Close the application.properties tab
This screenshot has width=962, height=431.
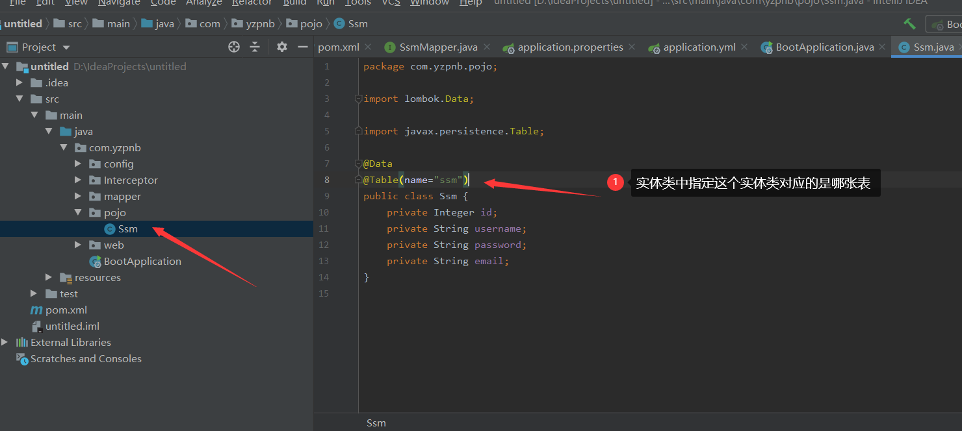(631, 47)
